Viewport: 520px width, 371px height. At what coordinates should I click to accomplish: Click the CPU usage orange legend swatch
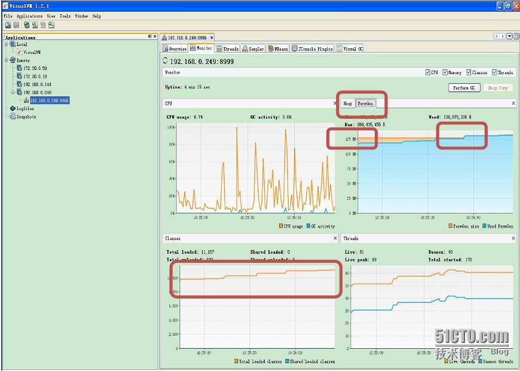click(x=280, y=226)
